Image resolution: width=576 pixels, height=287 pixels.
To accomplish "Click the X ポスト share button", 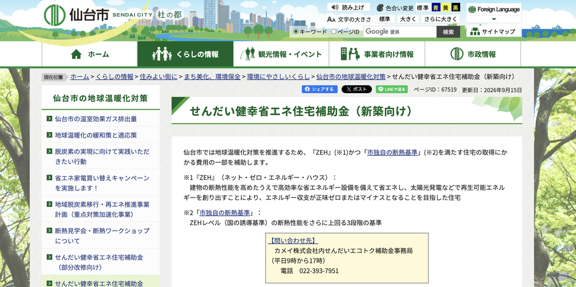I will [356, 89].
